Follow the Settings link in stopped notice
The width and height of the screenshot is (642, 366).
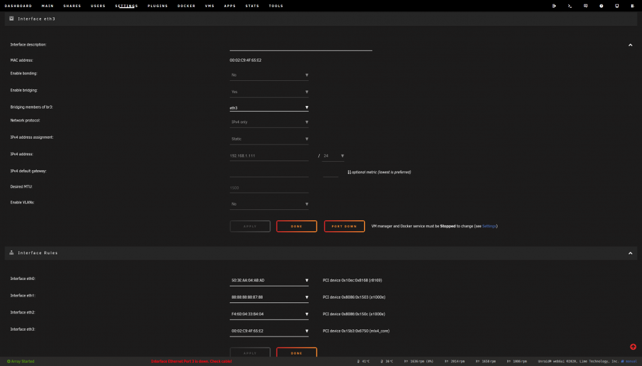489,226
